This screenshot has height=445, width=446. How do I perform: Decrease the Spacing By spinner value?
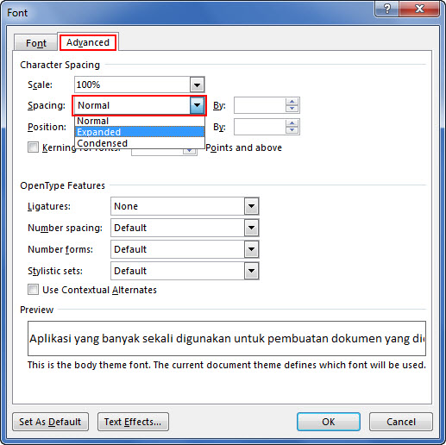(x=292, y=109)
